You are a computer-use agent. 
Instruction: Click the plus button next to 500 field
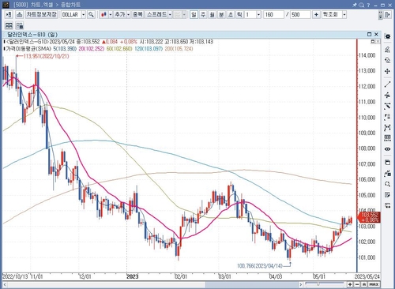coord(316,14)
